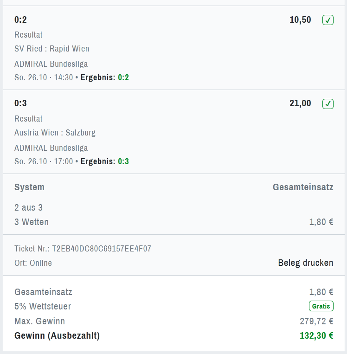Click the paid-out winnings amount 132,30 €
The width and height of the screenshot is (347, 354).
tap(316, 335)
